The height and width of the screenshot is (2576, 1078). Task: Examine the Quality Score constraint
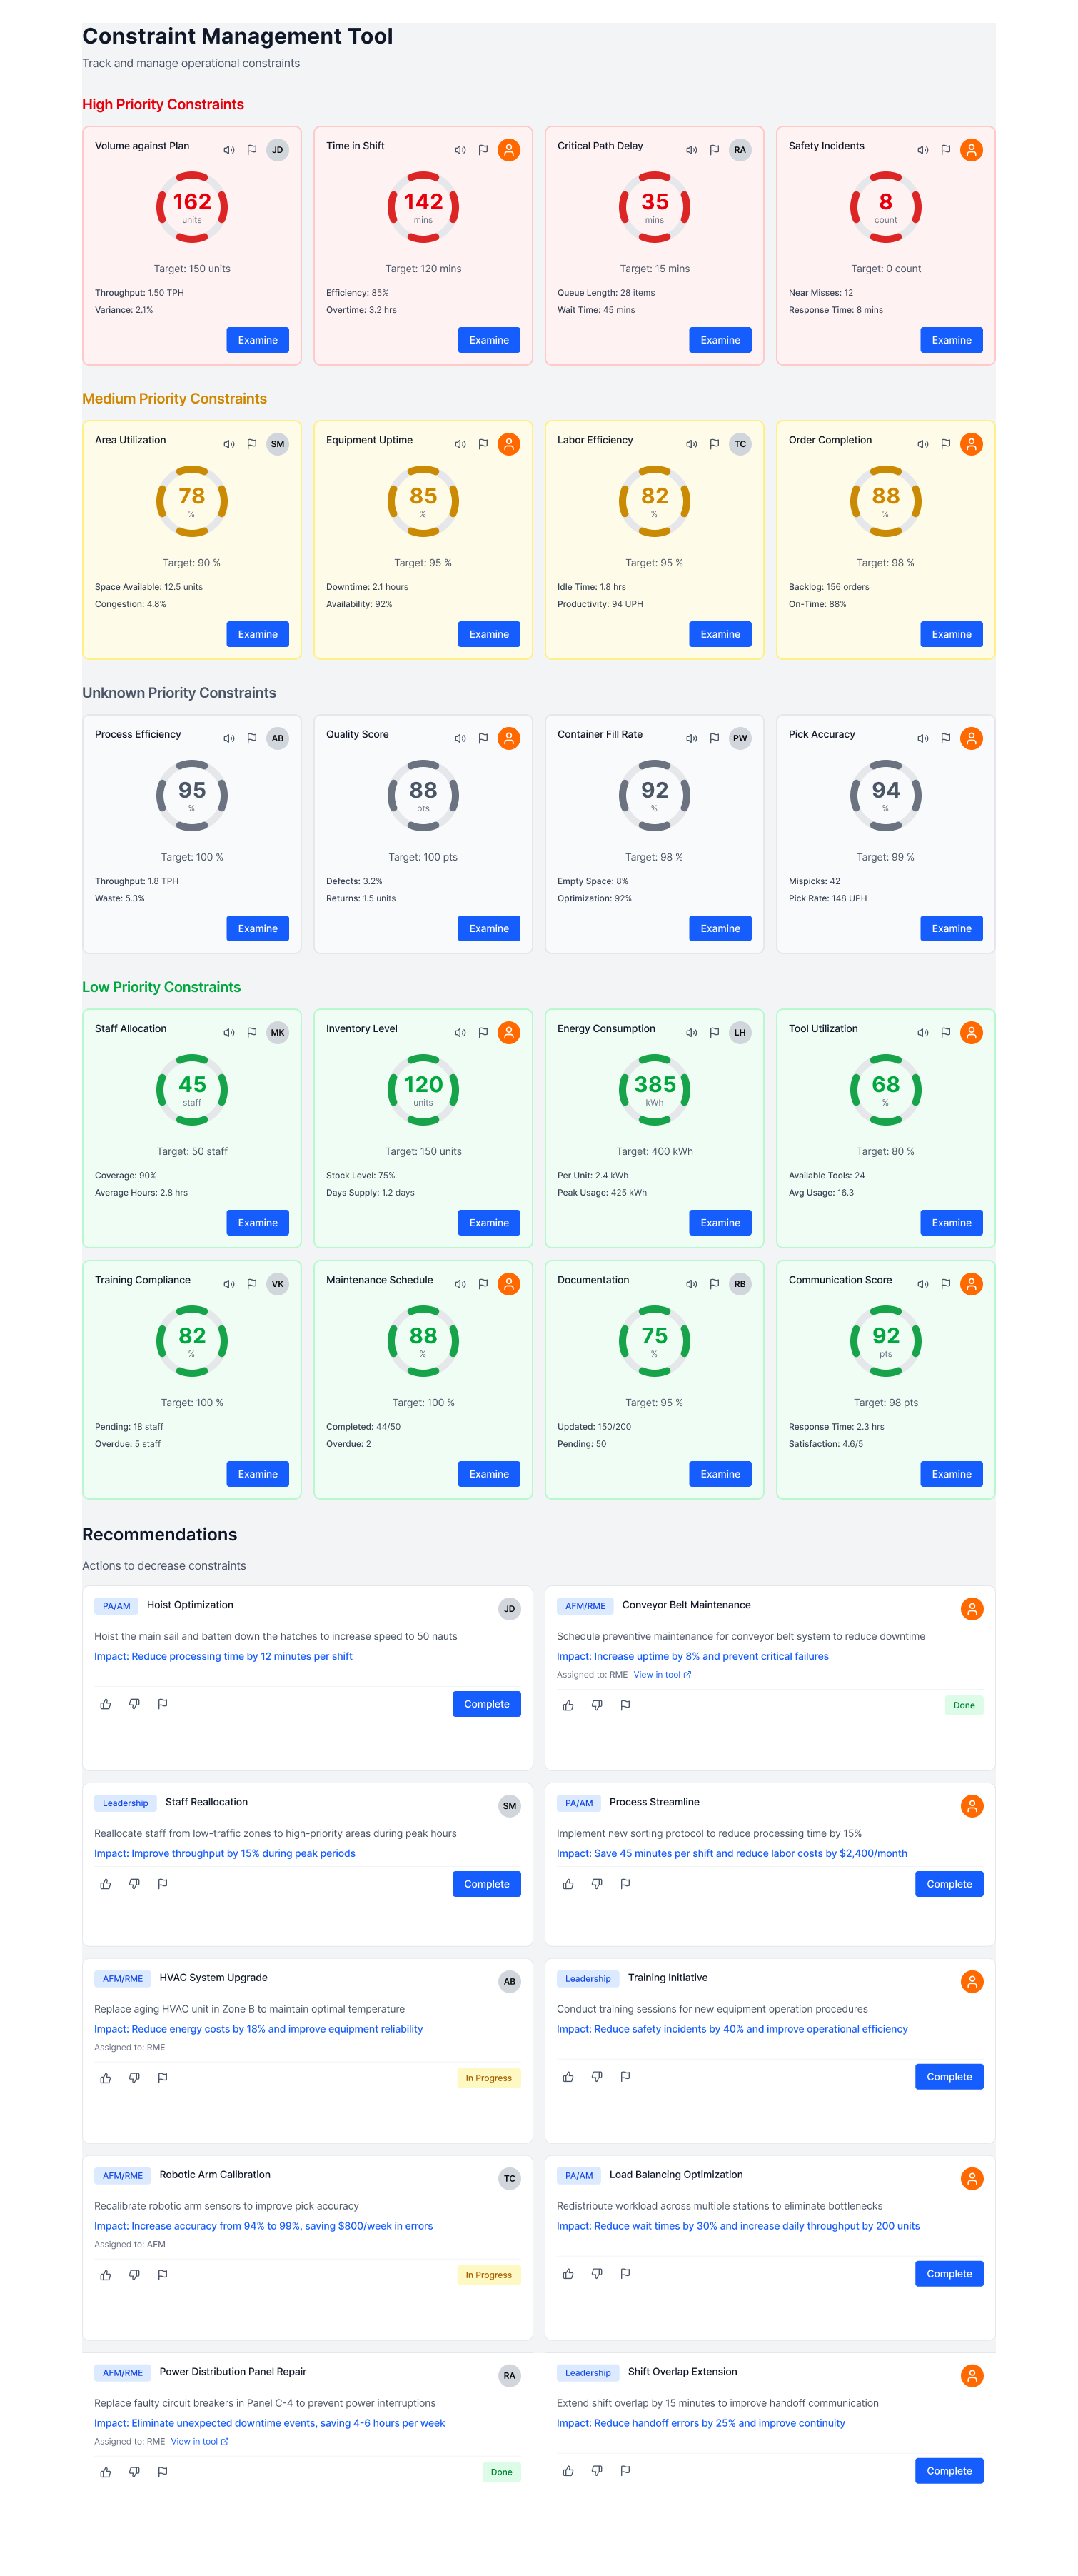[489, 928]
